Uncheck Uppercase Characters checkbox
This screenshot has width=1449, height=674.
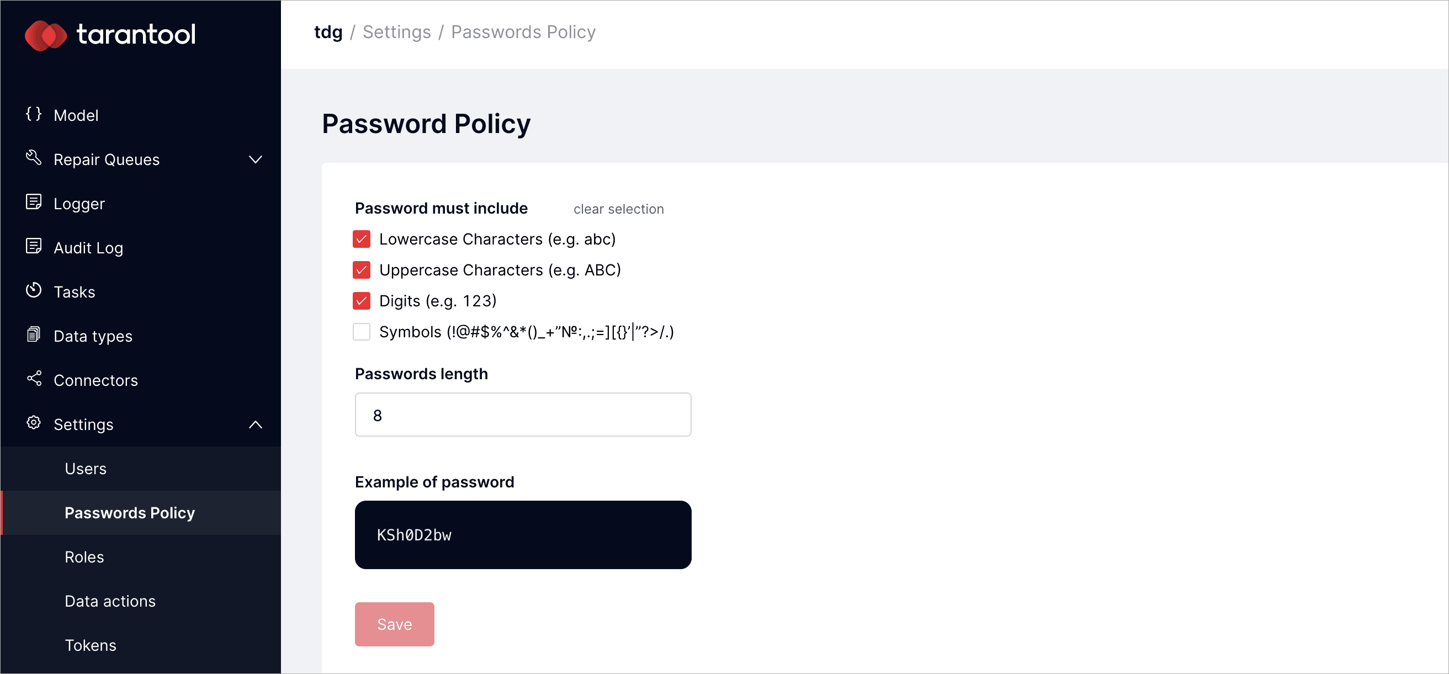[x=362, y=270]
